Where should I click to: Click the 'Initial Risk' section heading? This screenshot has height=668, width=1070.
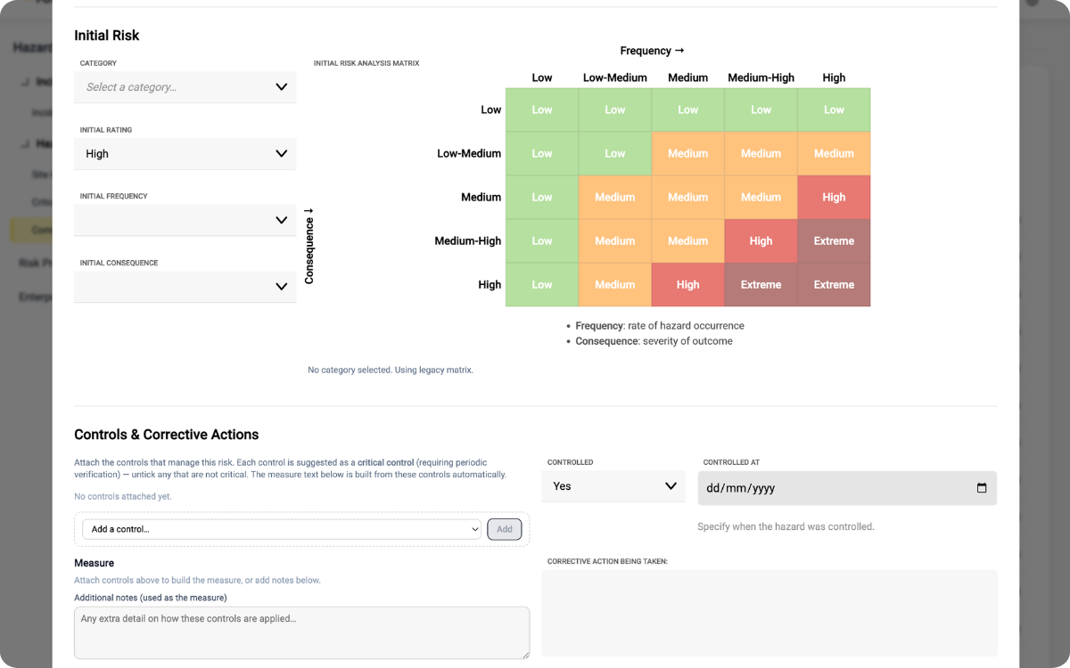click(107, 36)
